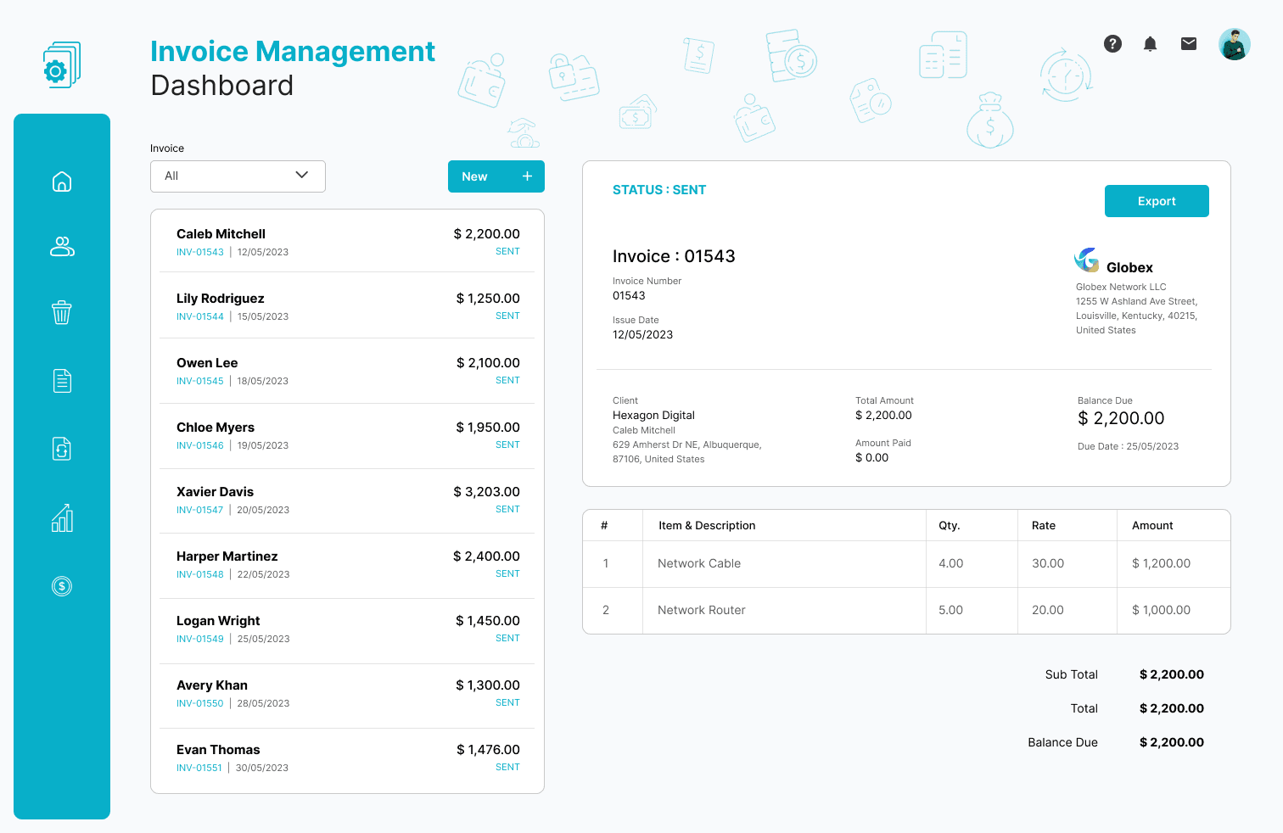Open the Help question mark icon
Image resolution: width=1283 pixels, height=833 pixels.
pos(1112,43)
